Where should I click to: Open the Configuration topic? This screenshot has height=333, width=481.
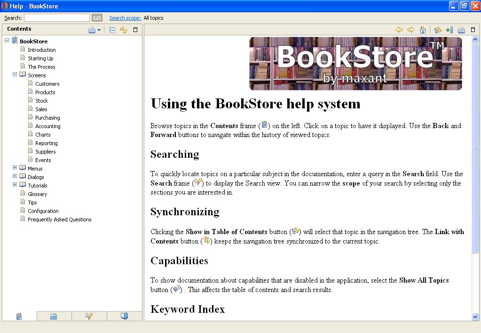pos(43,211)
